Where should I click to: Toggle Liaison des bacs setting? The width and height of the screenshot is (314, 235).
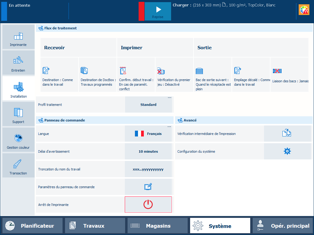click(x=289, y=75)
